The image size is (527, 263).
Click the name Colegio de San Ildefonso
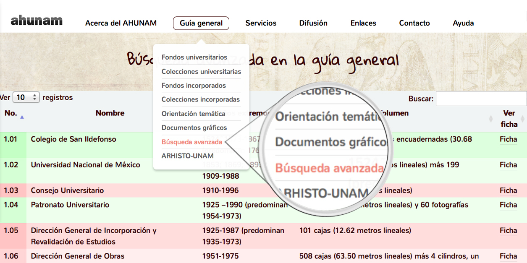click(73, 139)
